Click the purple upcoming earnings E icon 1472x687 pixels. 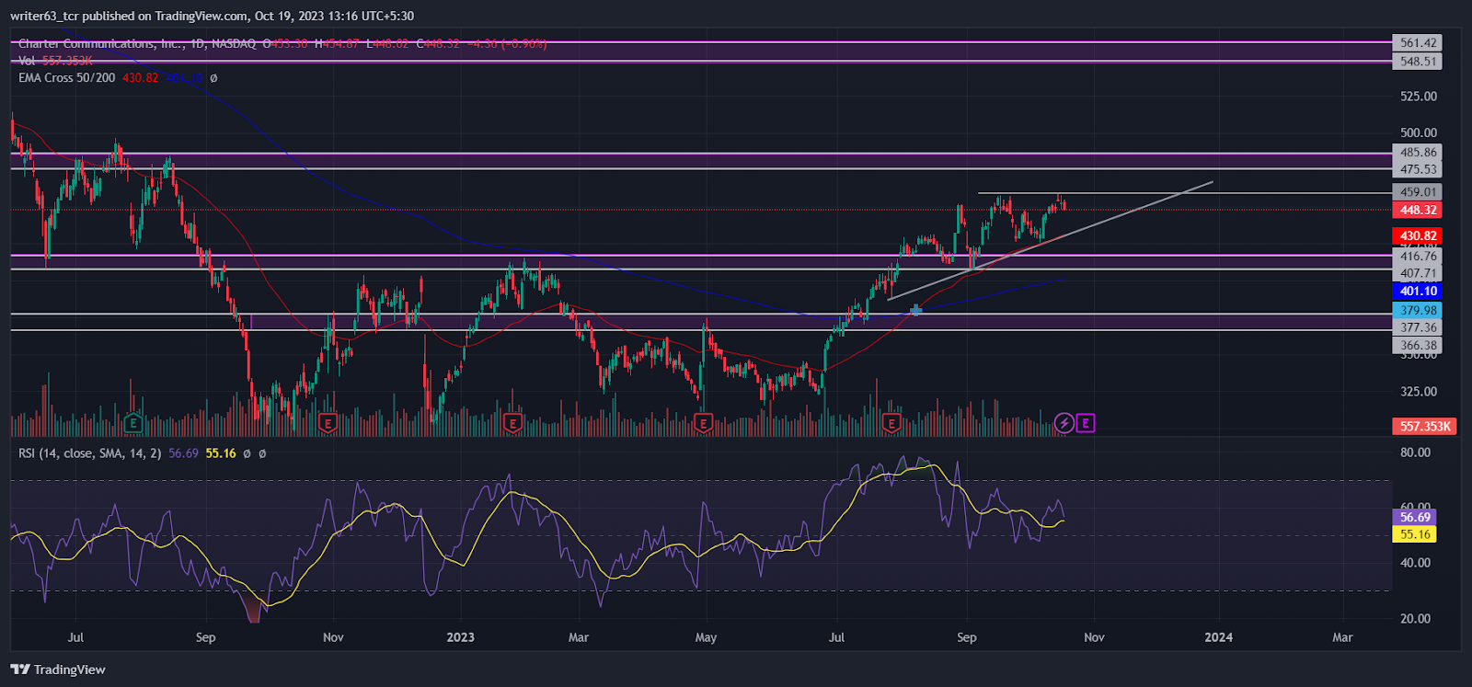(x=1086, y=423)
